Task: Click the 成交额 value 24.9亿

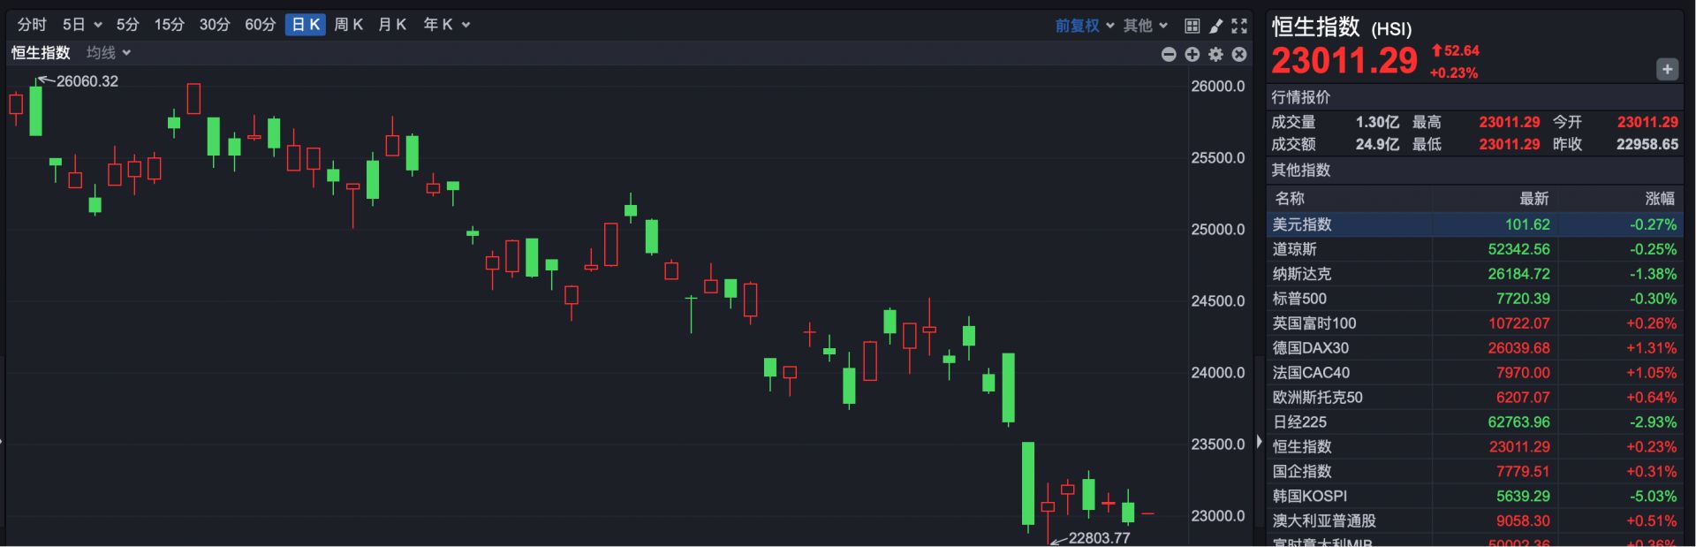Action: tap(1377, 144)
